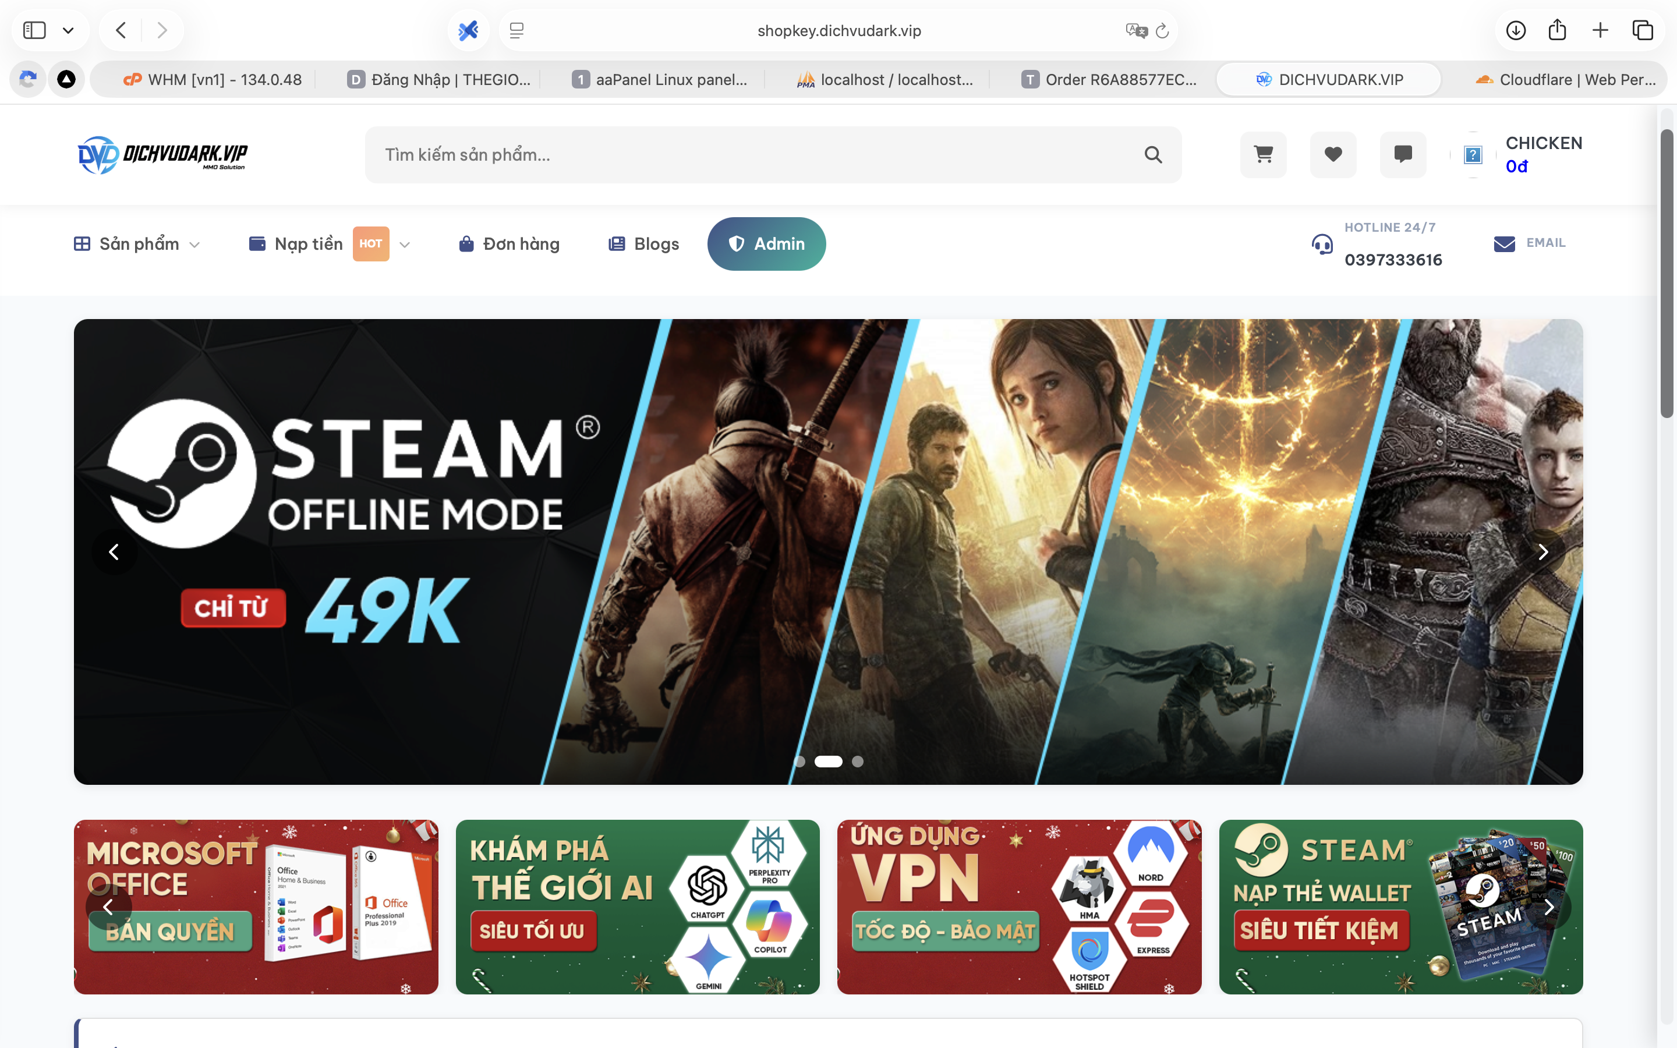Show previous slide in main banner
Screen dimensions: 1677x1048
tap(114, 552)
